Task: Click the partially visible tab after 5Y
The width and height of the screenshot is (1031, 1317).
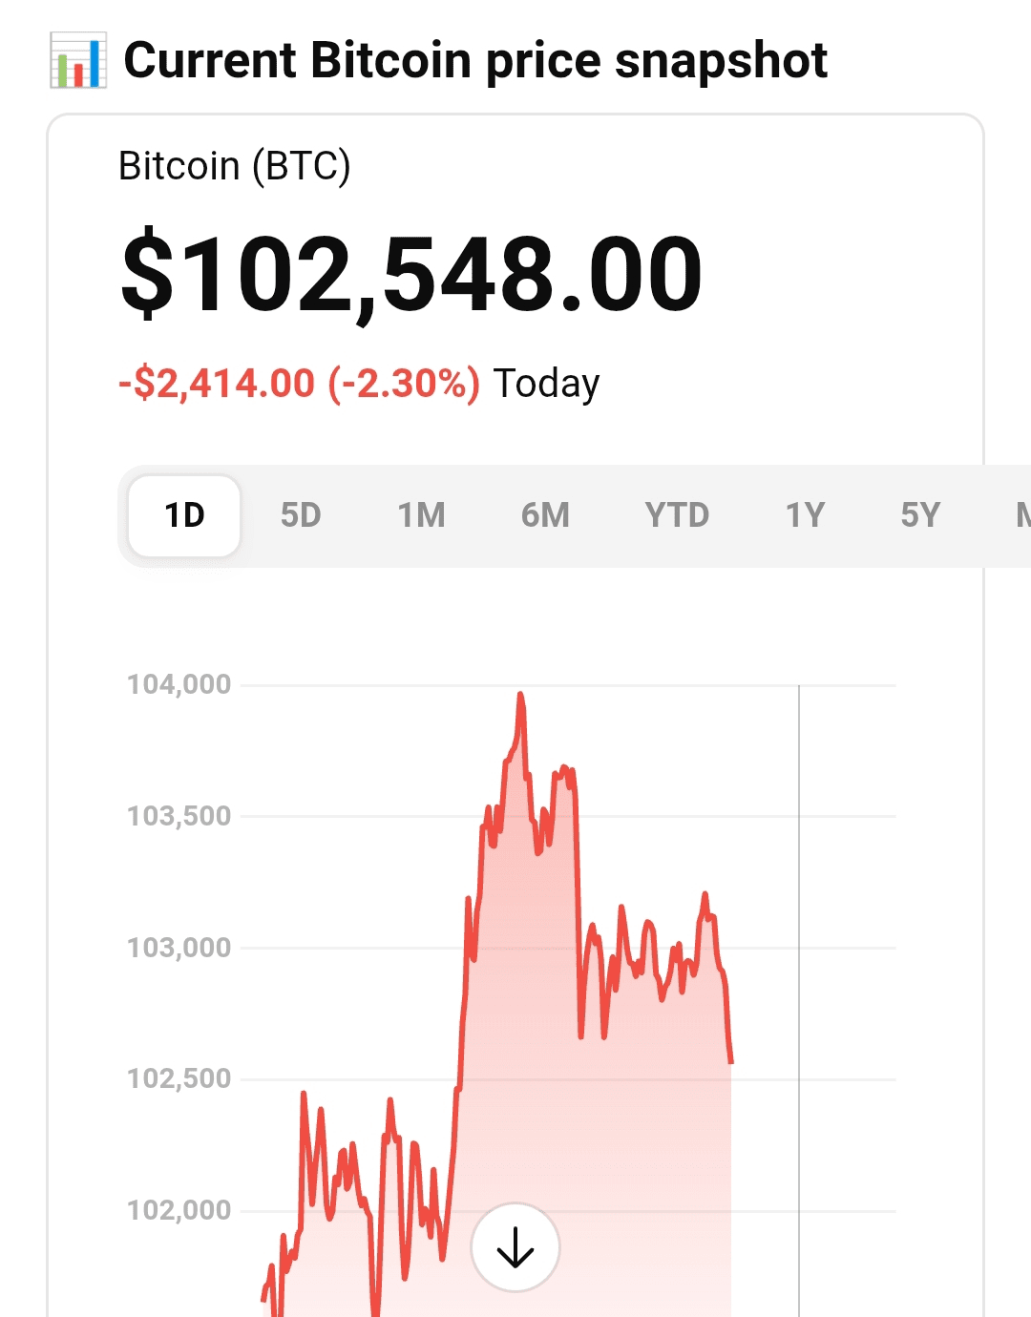Action: coord(1021,515)
